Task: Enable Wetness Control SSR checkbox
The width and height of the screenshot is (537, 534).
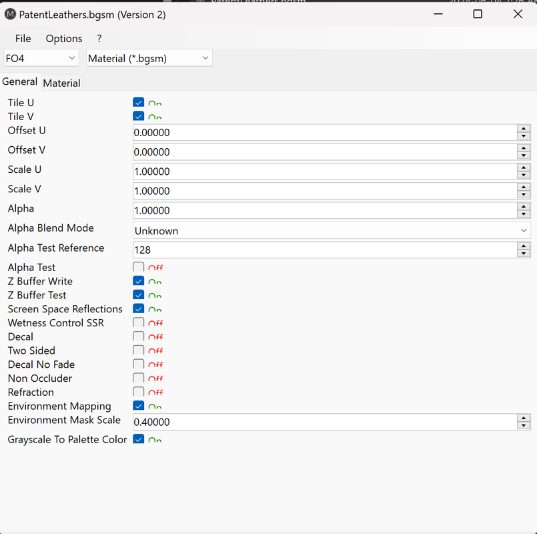Action: 138,322
